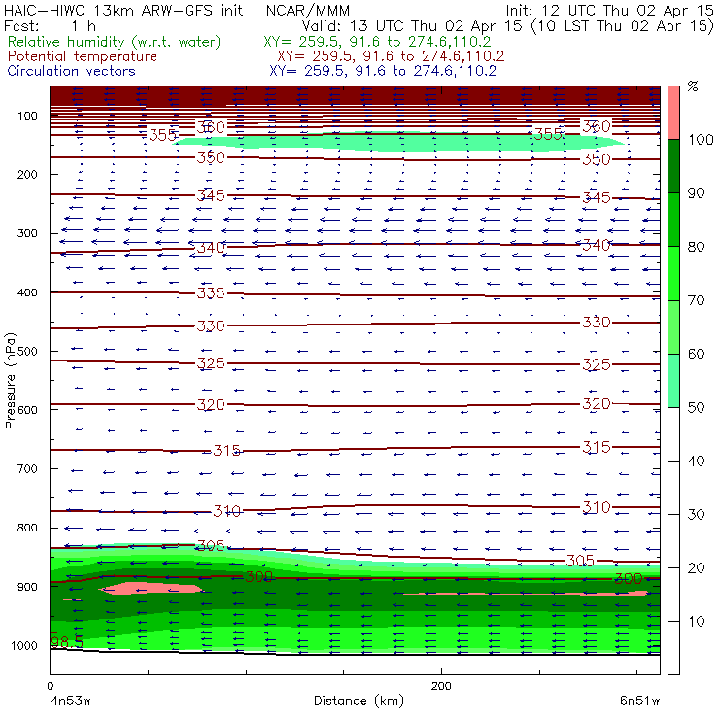Click the "Fcst: 1 h" forecast label
719x719 pixels.
50,26
